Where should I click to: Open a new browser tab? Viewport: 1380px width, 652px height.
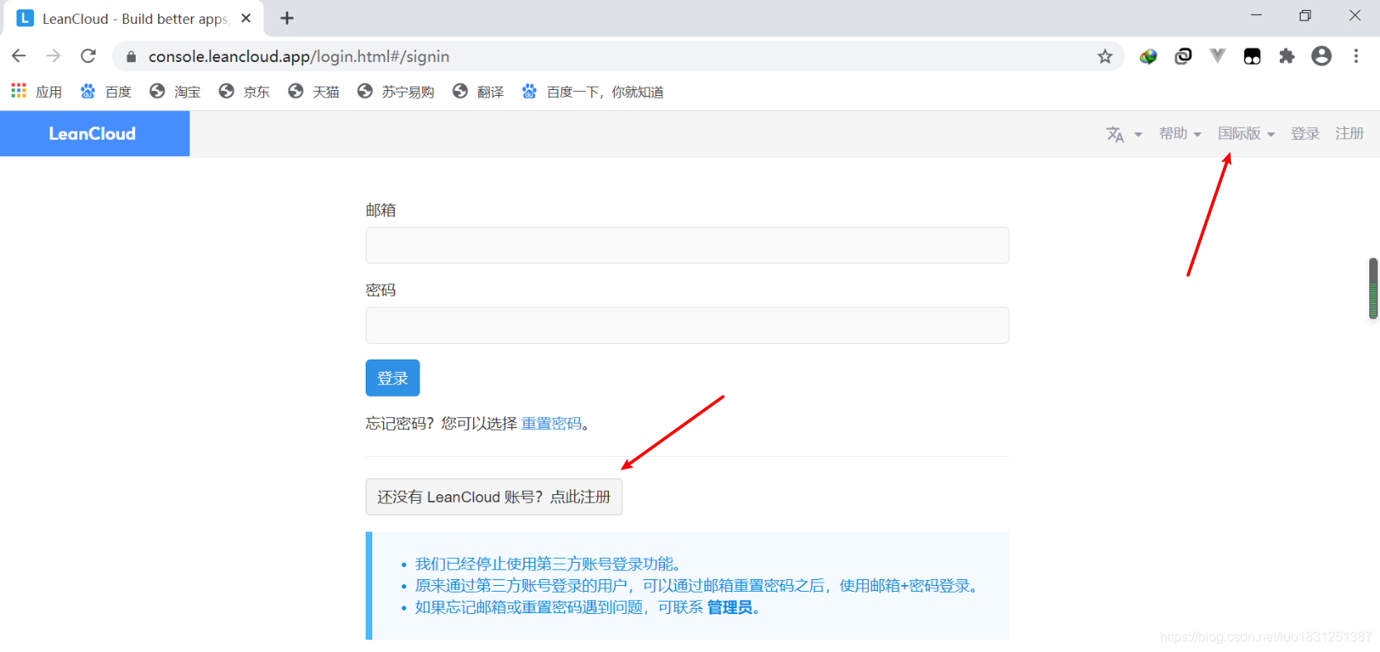click(287, 18)
